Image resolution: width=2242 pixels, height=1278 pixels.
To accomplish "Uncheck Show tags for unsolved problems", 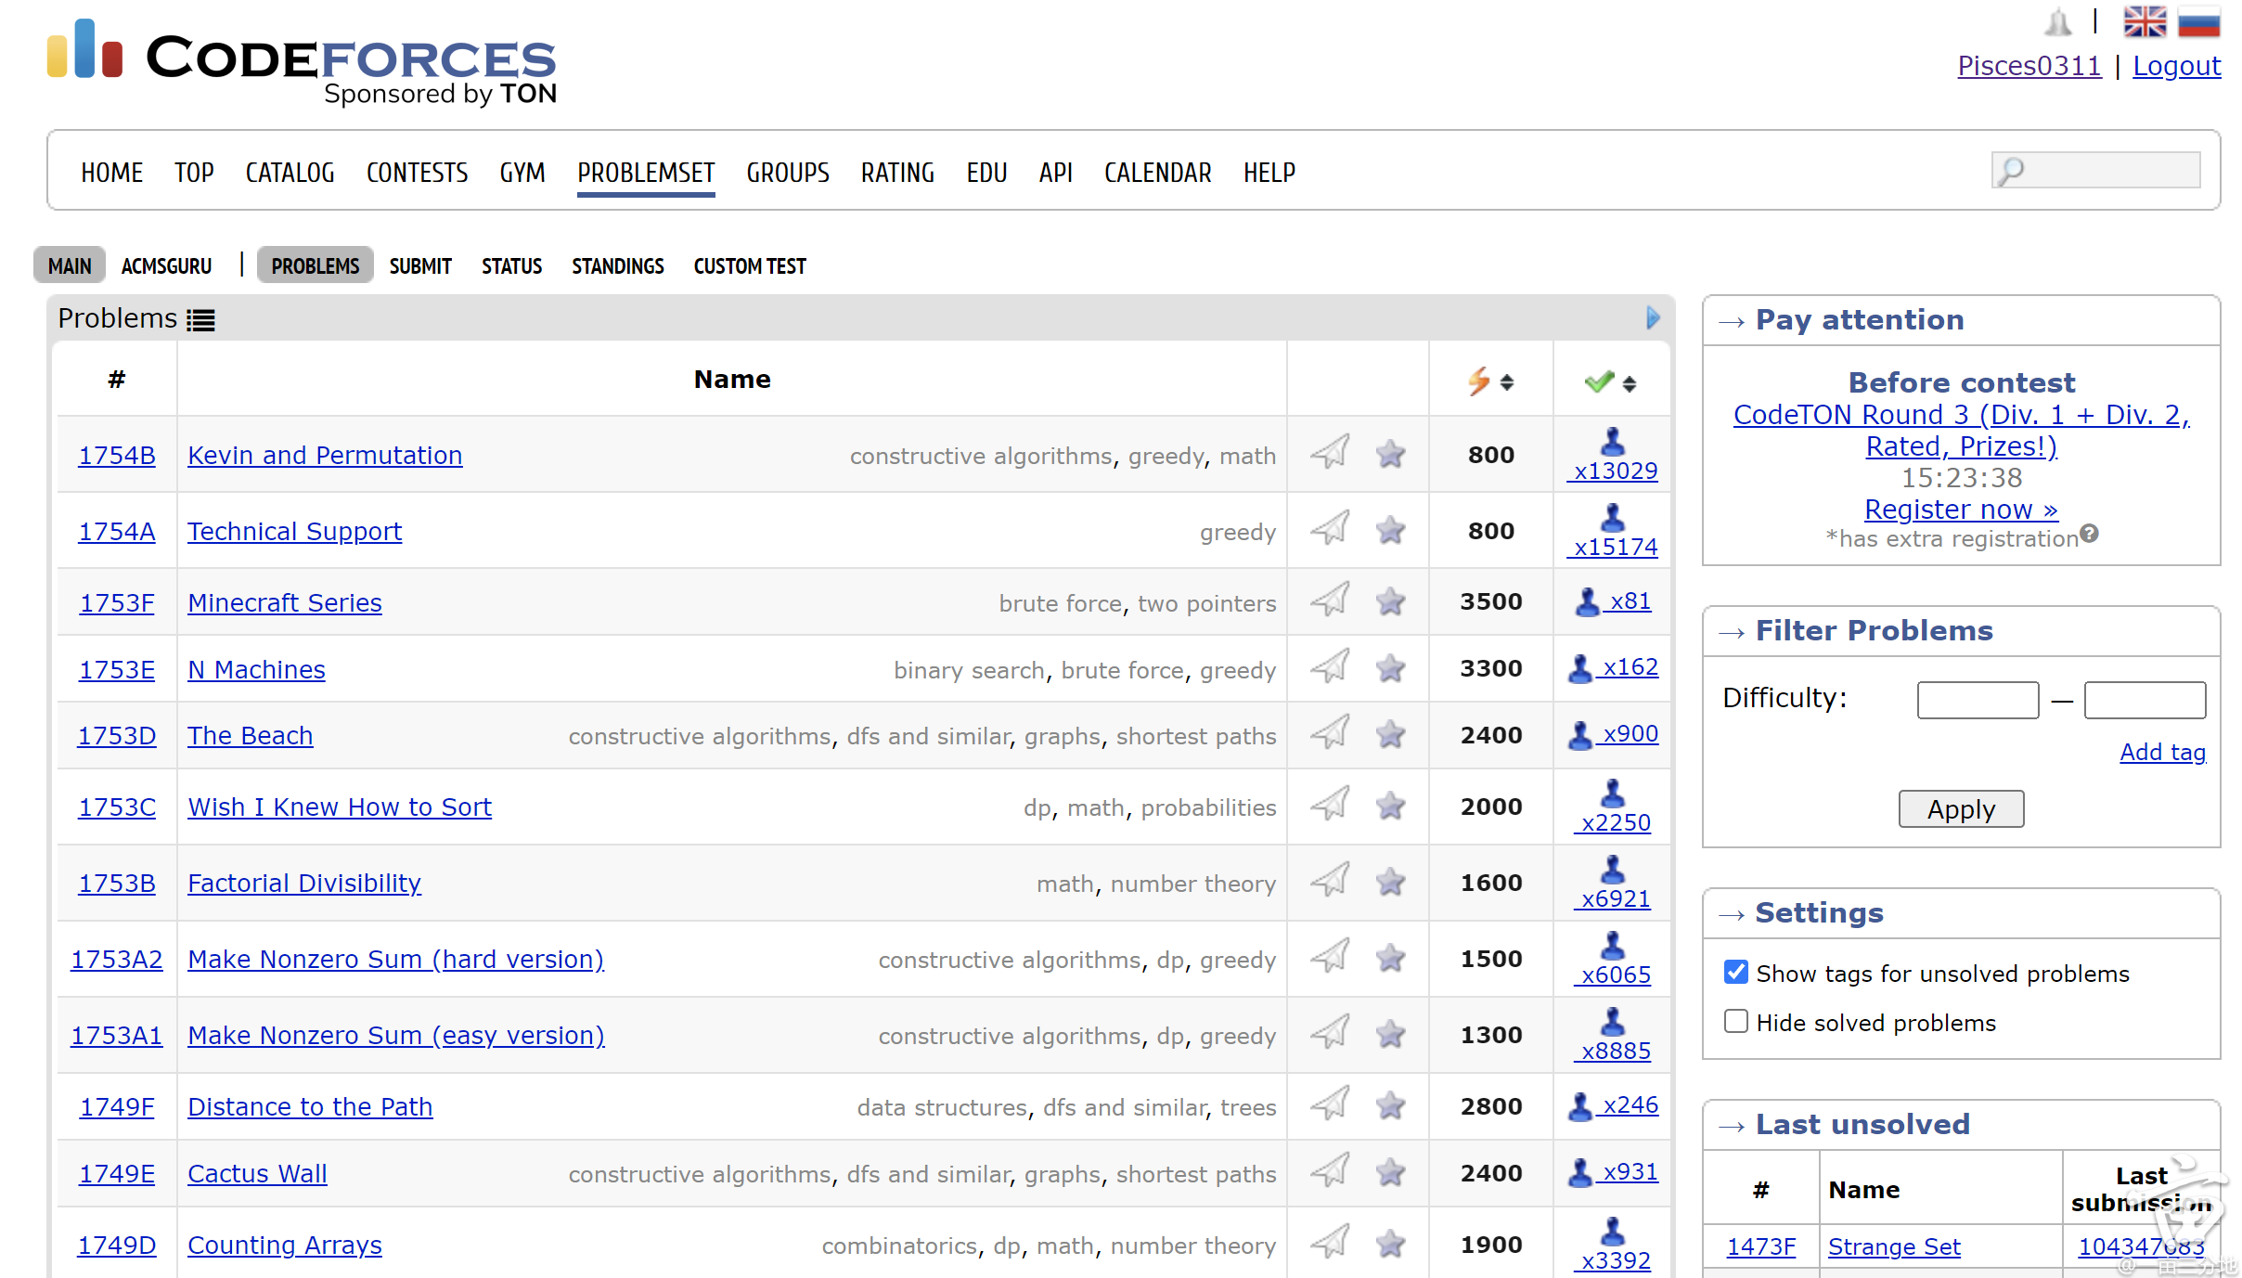I will pos(1735,972).
